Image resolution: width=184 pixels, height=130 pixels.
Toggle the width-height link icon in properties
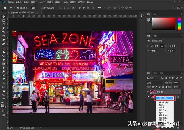(x=162, y=46)
